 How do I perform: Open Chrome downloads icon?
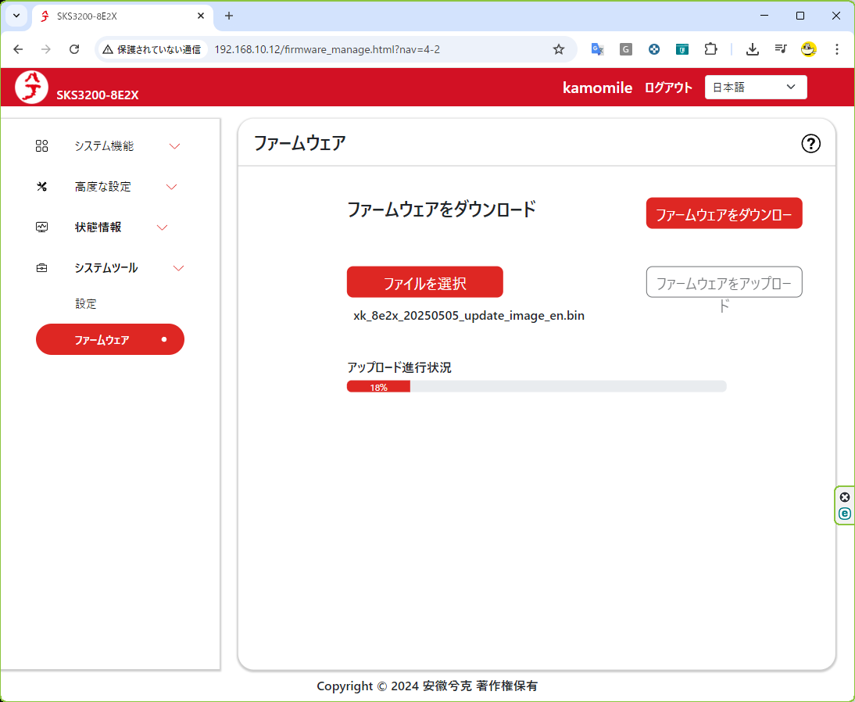click(753, 49)
